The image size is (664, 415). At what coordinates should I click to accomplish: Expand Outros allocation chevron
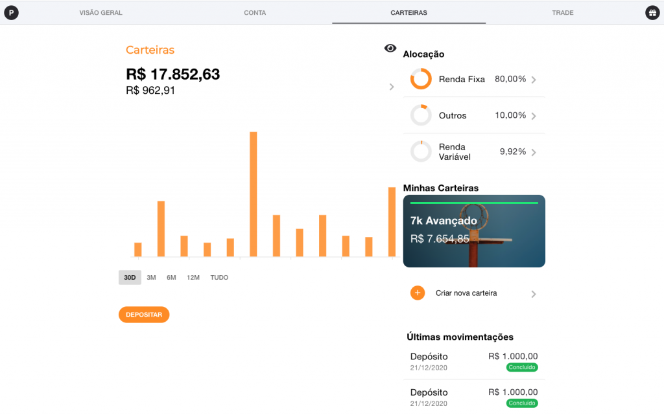[x=534, y=116]
